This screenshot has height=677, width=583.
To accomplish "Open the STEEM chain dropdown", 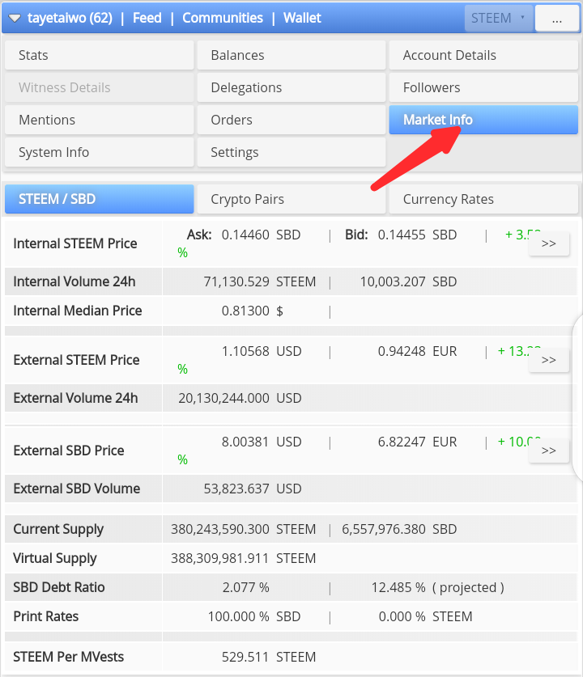I will click(x=499, y=18).
